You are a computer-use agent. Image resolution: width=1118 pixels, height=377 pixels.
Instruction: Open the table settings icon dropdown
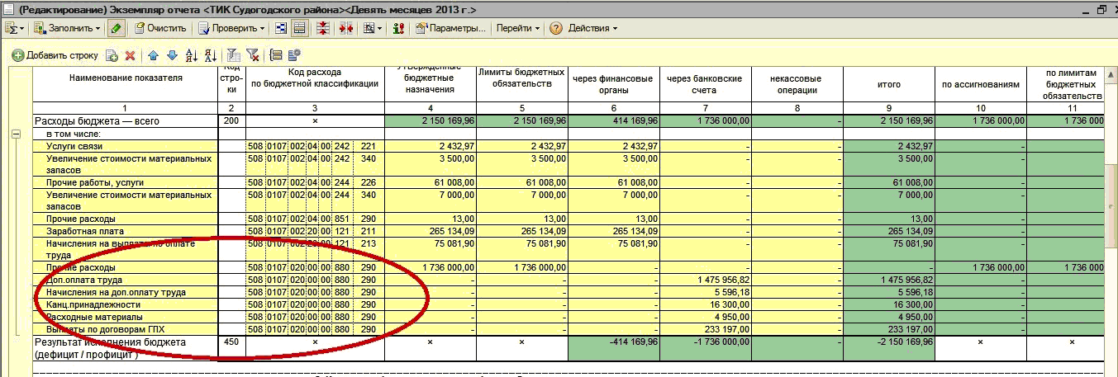[x=373, y=28]
